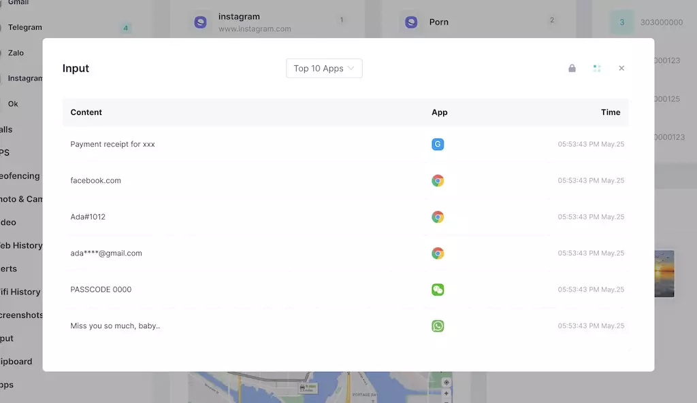
Task: Go to Web History in sidebar
Action: pyautogui.click(x=21, y=245)
